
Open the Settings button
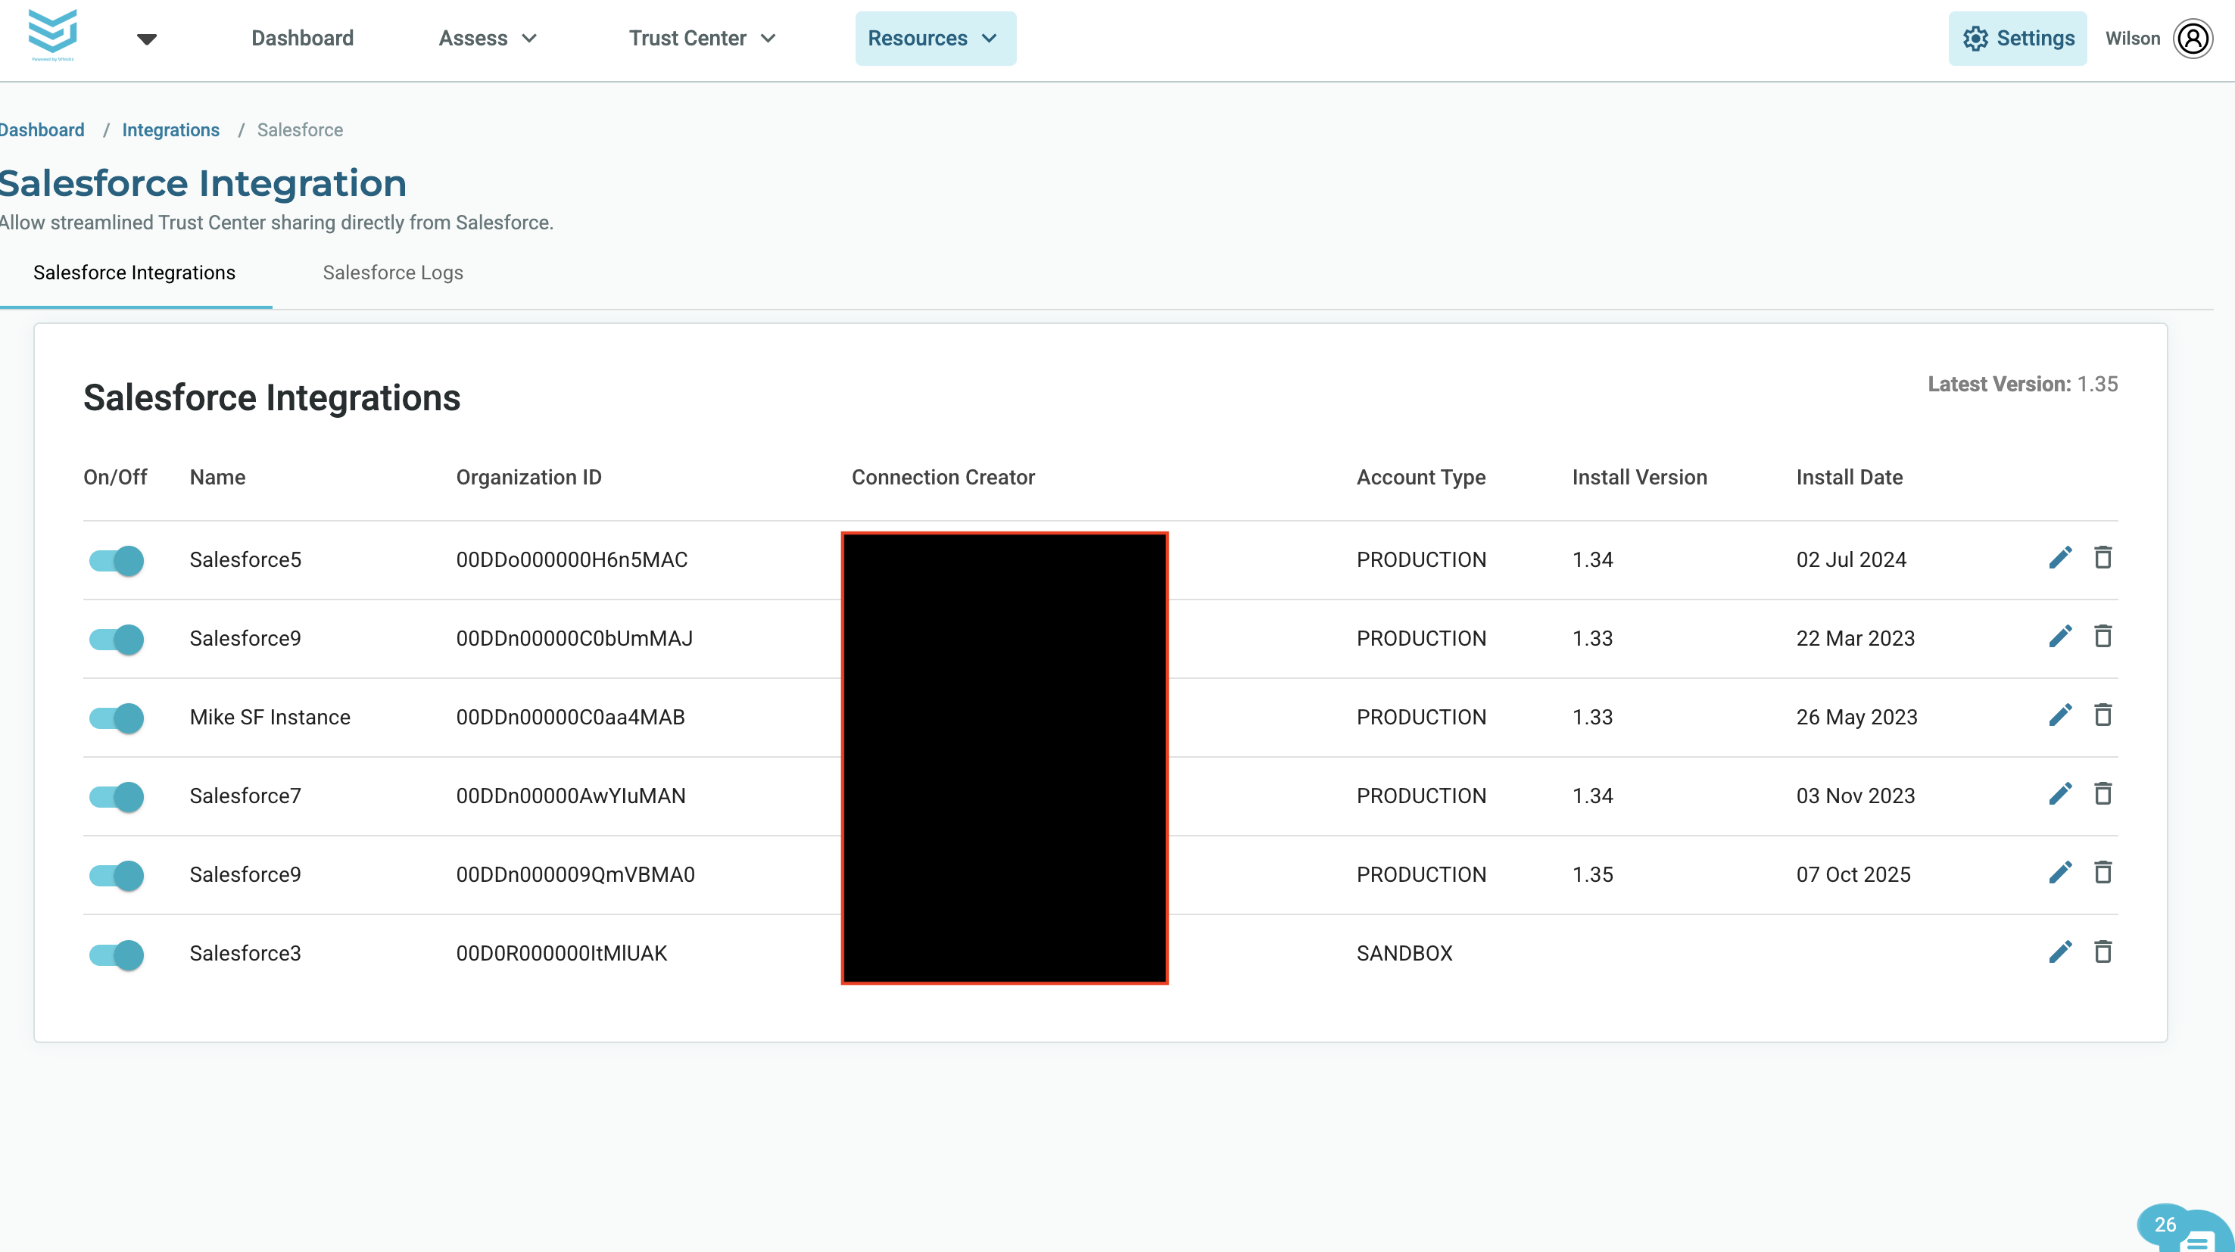(x=2017, y=38)
